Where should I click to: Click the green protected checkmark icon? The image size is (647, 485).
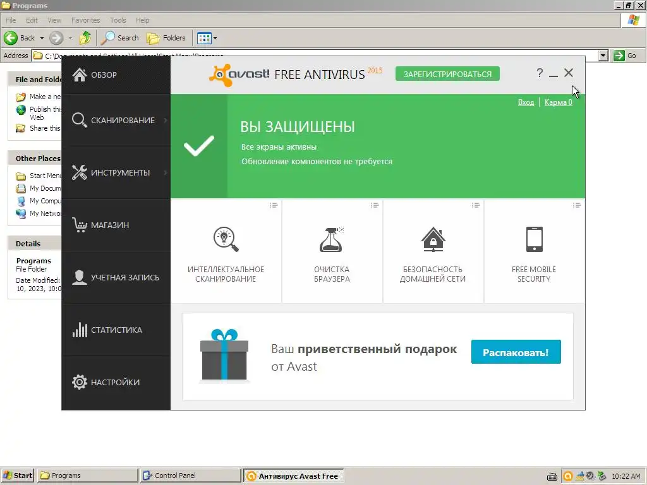point(199,146)
